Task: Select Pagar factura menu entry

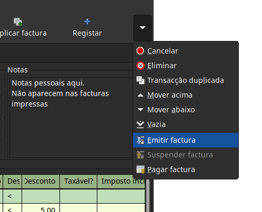Action: coord(186,169)
